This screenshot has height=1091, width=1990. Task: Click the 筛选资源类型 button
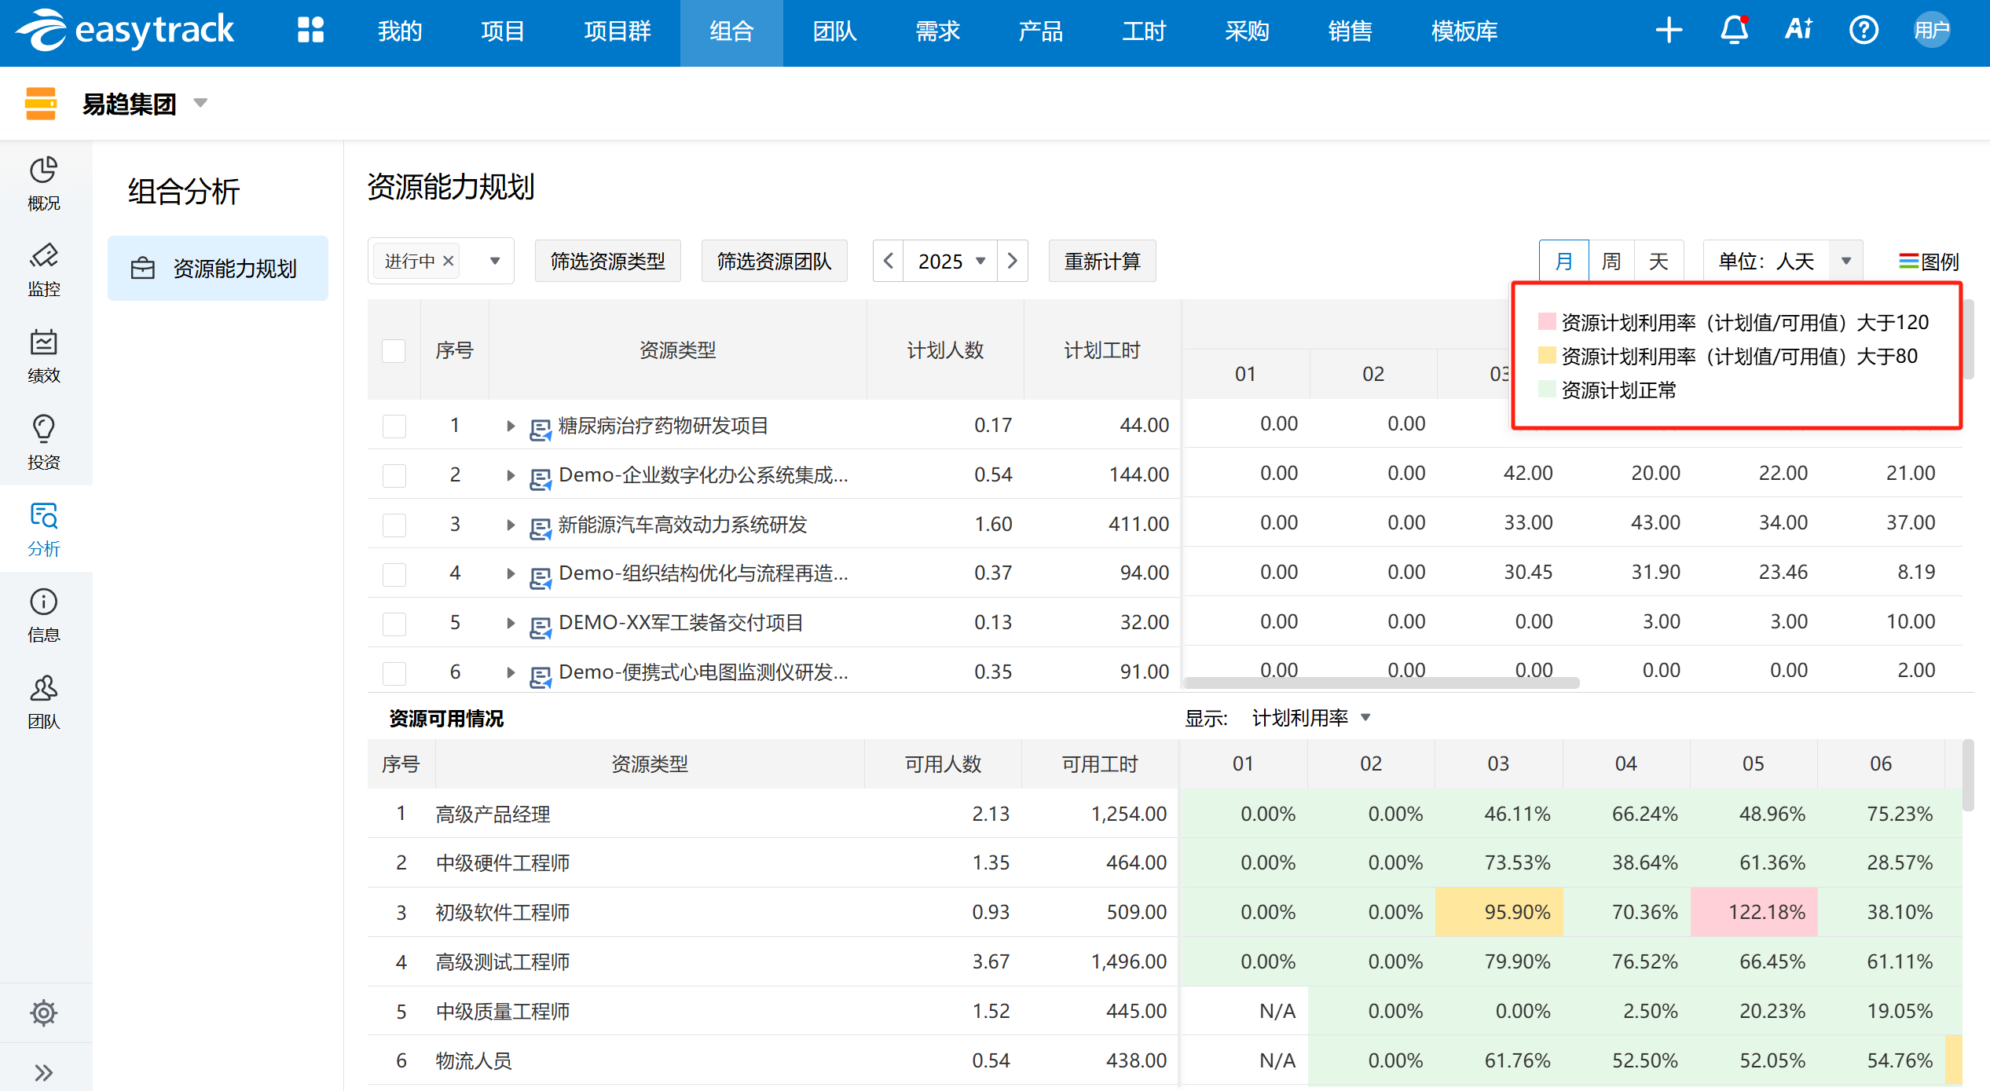607,261
